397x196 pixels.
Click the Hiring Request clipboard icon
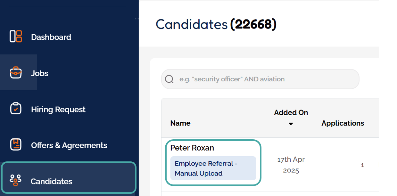(x=16, y=109)
